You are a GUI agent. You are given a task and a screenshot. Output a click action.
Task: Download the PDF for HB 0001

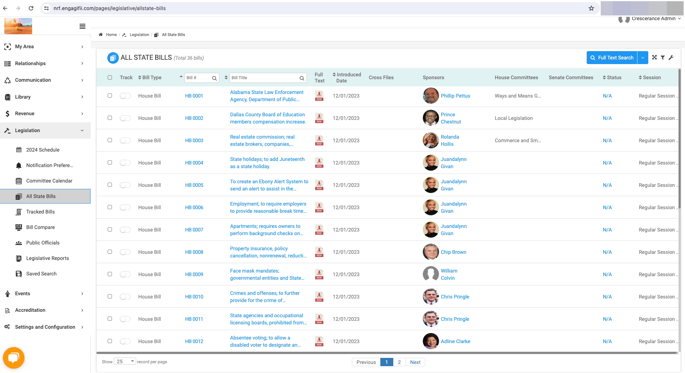tap(319, 96)
